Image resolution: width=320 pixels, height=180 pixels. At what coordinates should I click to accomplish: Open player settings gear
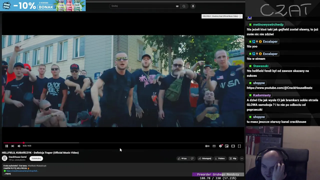pyautogui.click(x=220, y=146)
